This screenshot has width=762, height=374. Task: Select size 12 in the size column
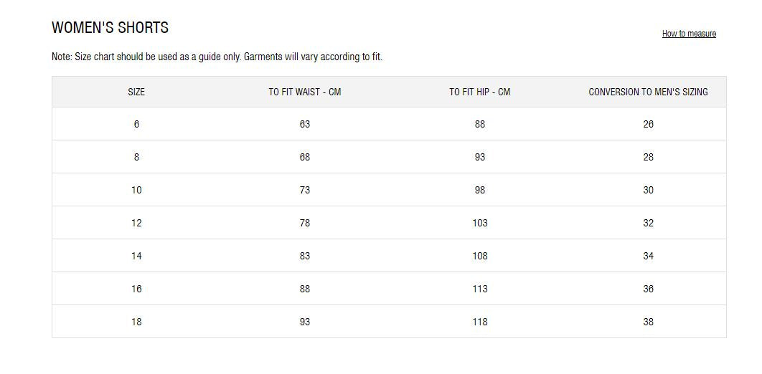136,223
